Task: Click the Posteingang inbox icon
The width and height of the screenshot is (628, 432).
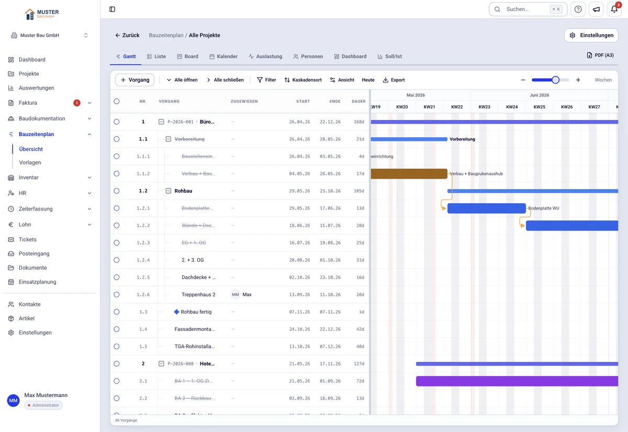Action: click(11, 253)
